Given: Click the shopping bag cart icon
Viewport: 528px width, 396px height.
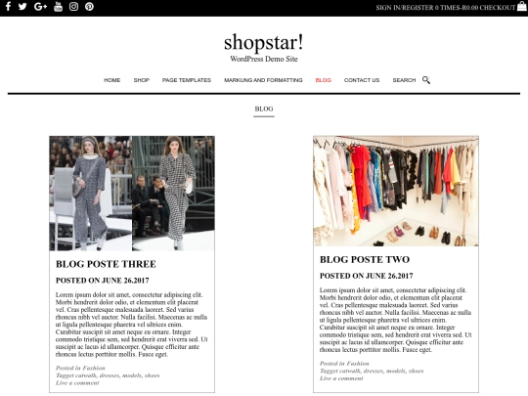Looking at the screenshot, I should pyautogui.click(x=521, y=7).
